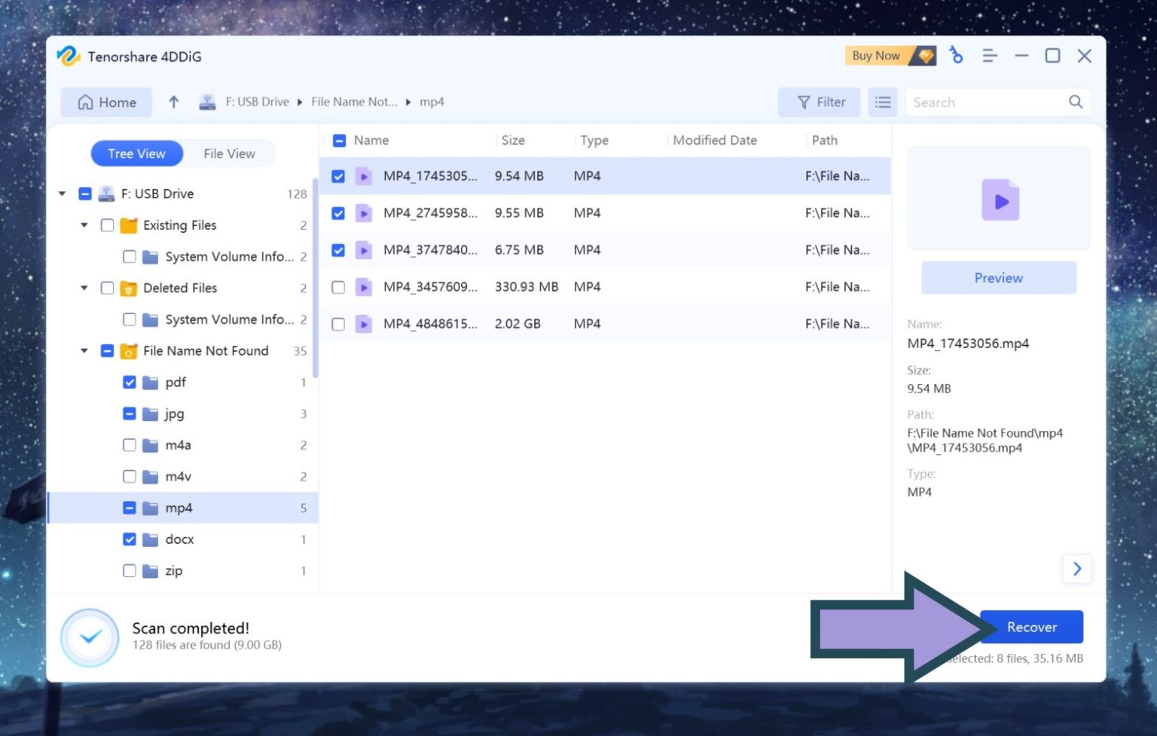Select the Tree View tab
The image size is (1157, 736).
click(x=136, y=153)
